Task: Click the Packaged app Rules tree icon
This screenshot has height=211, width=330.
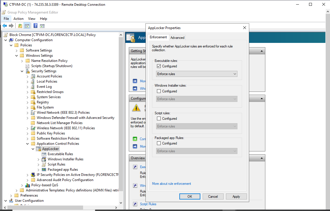Action: click(44, 170)
